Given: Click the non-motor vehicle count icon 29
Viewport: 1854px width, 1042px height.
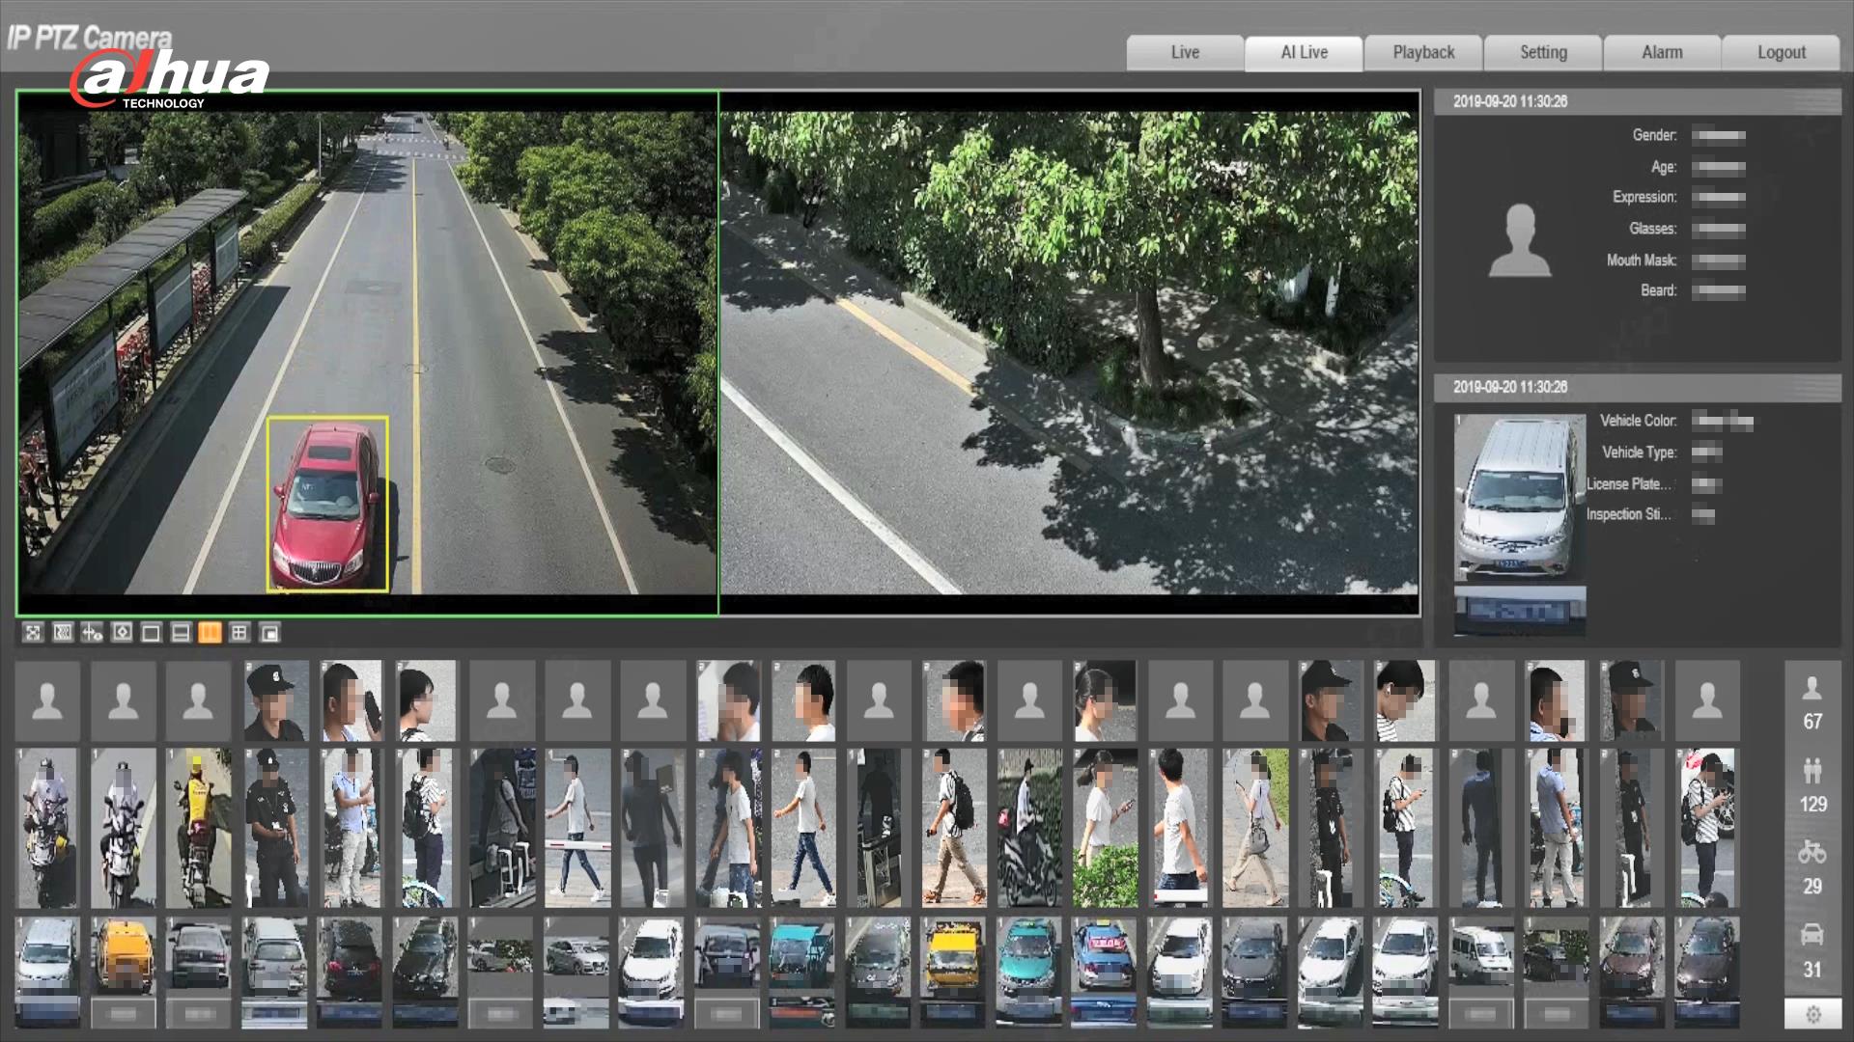Looking at the screenshot, I should pyautogui.click(x=1812, y=853).
